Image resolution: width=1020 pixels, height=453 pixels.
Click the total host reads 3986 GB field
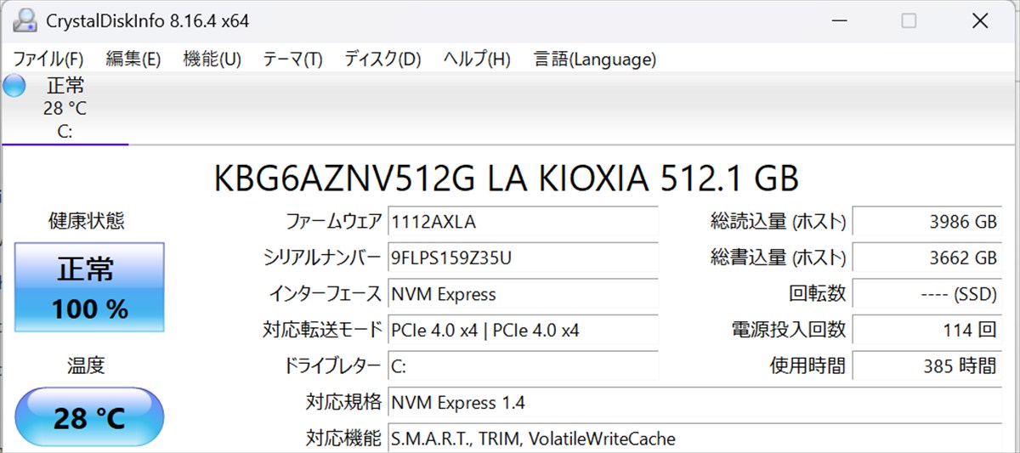click(926, 223)
